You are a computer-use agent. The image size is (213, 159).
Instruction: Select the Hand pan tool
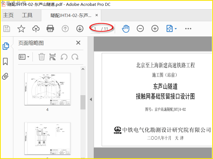[126, 29]
